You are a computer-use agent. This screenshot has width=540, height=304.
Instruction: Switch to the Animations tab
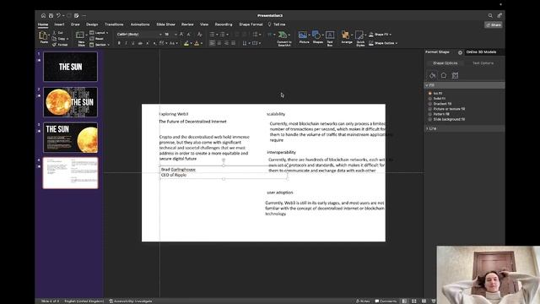click(x=140, y=24)
